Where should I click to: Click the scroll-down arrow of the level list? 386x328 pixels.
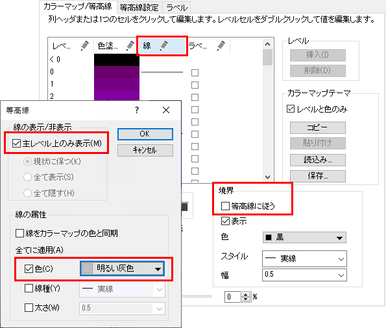(x=267, y=177)
